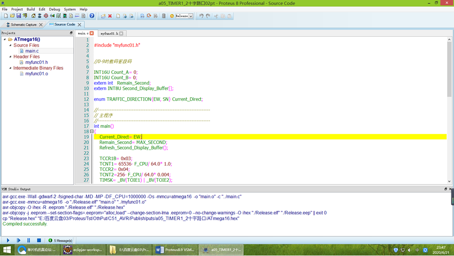Open the Proteus8.9 VSM Word document in taskbar
The width and height of the screenshot is (454, 256).
tap(175, 250)
